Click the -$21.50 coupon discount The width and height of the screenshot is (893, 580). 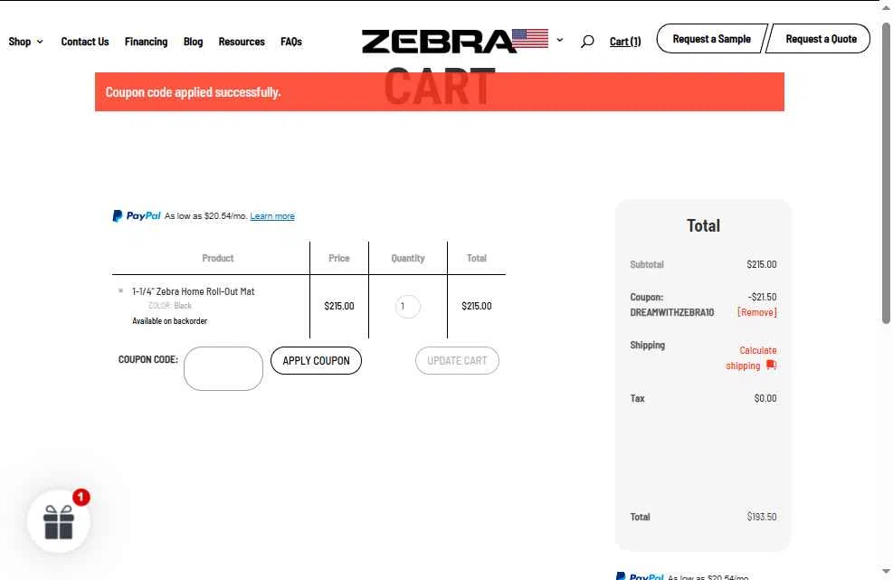762,297
